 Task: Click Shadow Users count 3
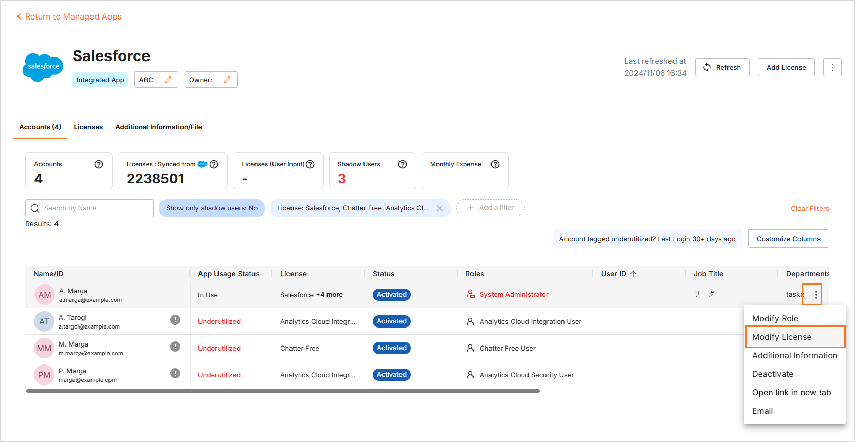pyautogui.click(x=342, y=179)
